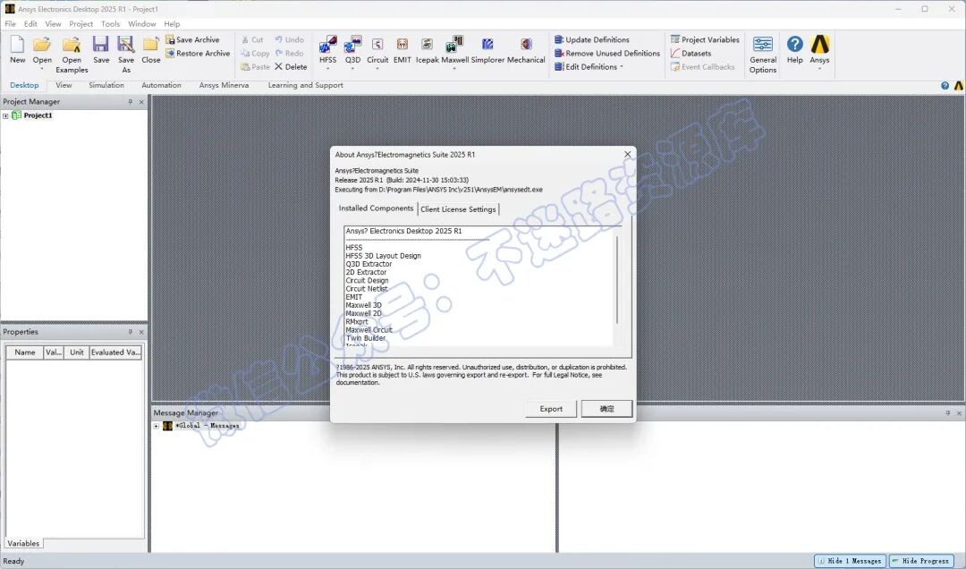Click the 确定 confirmation button
This screenshot has width=966, height=569.
tap(606, 409)
